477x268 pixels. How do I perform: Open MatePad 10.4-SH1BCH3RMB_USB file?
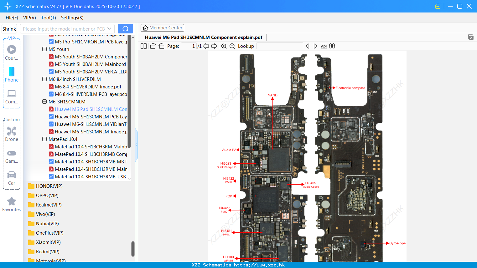[87, 176]
